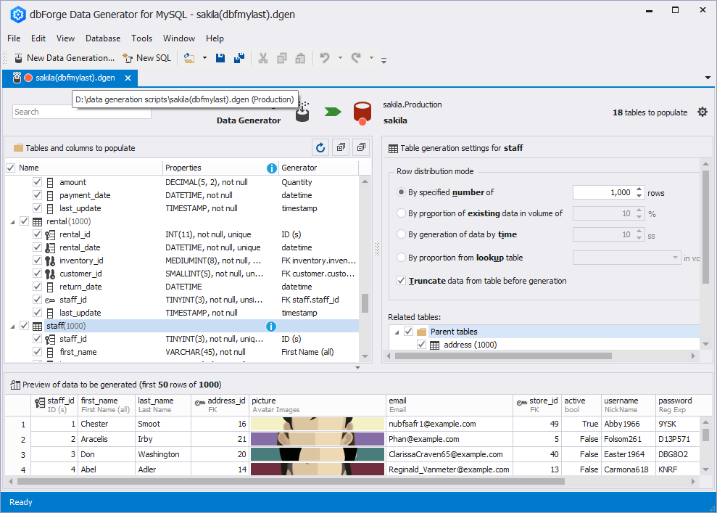Open the Help menu
Image resolution: width=717 pixels, height=513 pixels.
point(215,38)
